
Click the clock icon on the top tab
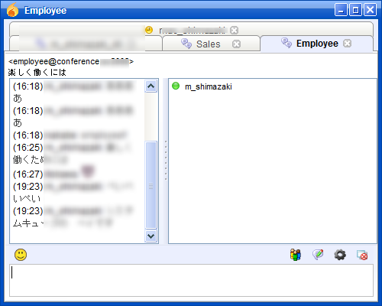pos(149,30)
